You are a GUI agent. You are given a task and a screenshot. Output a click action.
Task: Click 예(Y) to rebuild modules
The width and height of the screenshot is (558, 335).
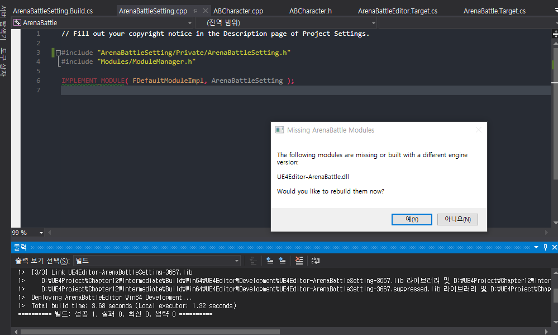point(412,219)
